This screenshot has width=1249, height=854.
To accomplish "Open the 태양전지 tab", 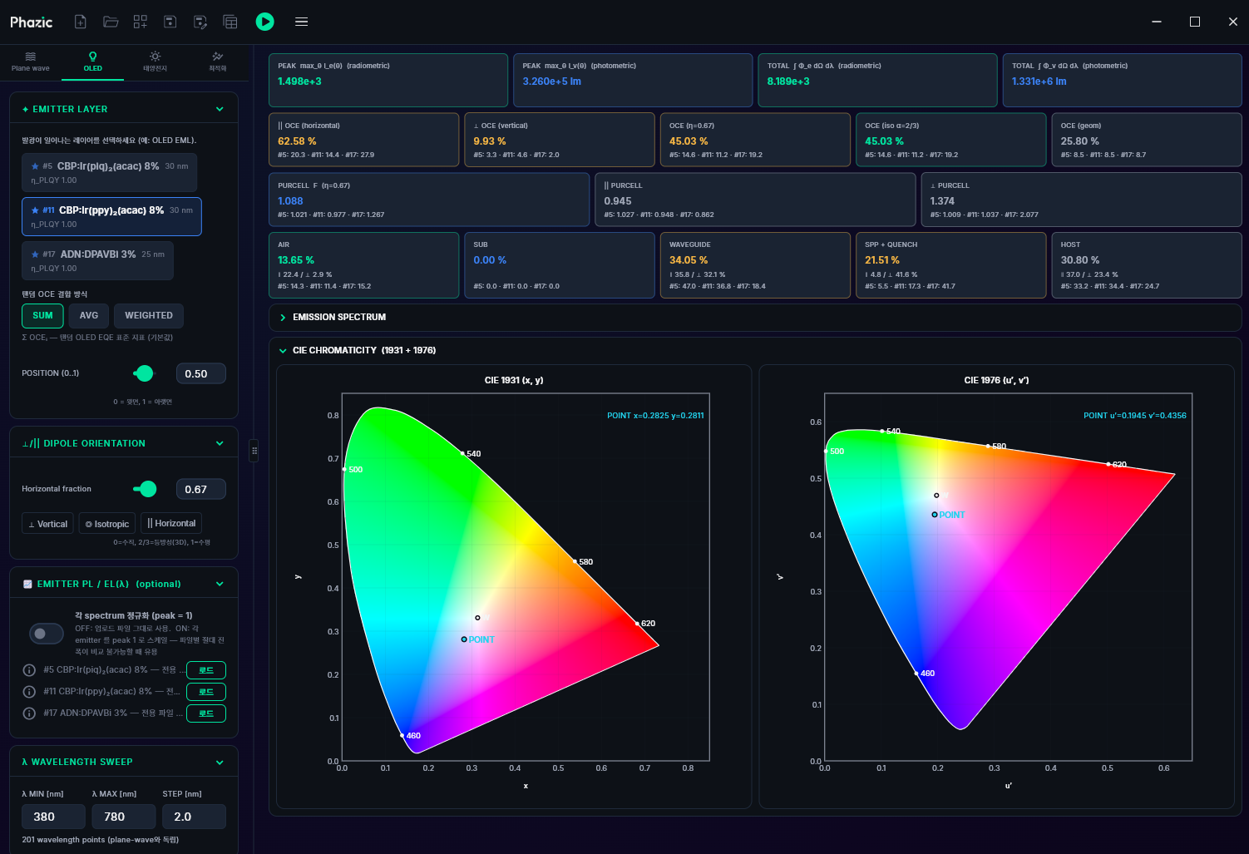I will (x=156, y=62).
